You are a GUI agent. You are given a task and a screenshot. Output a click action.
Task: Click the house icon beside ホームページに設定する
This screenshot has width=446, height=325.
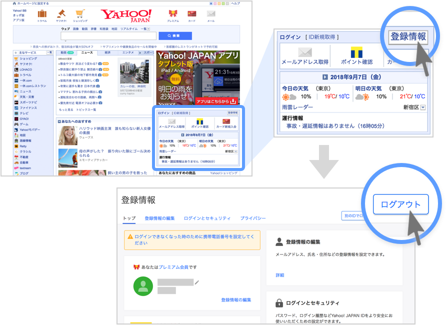14,3
